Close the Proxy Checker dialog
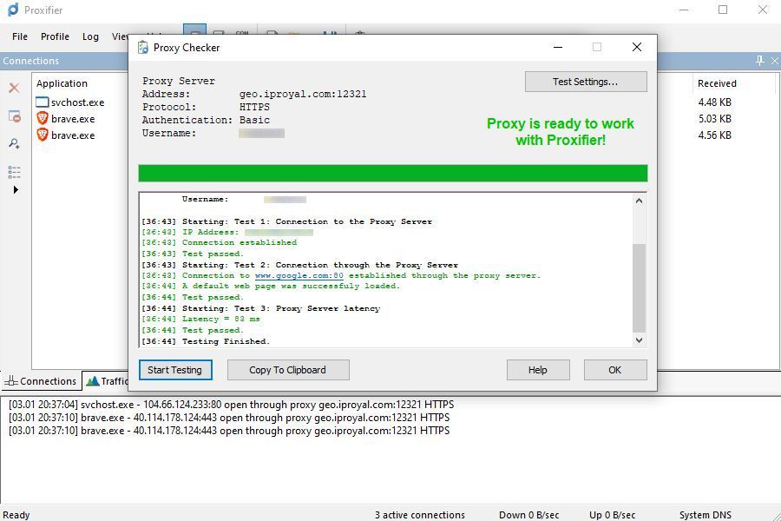Image resolution: width=781 pixels, height=521 pixels. coord(637,47)
